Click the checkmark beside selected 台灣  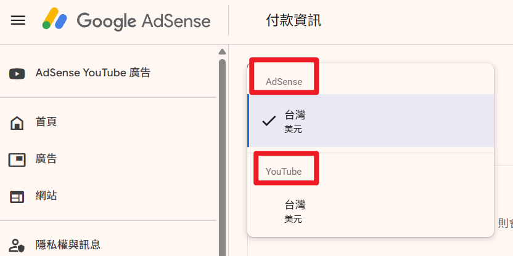[x=269, y=121]
